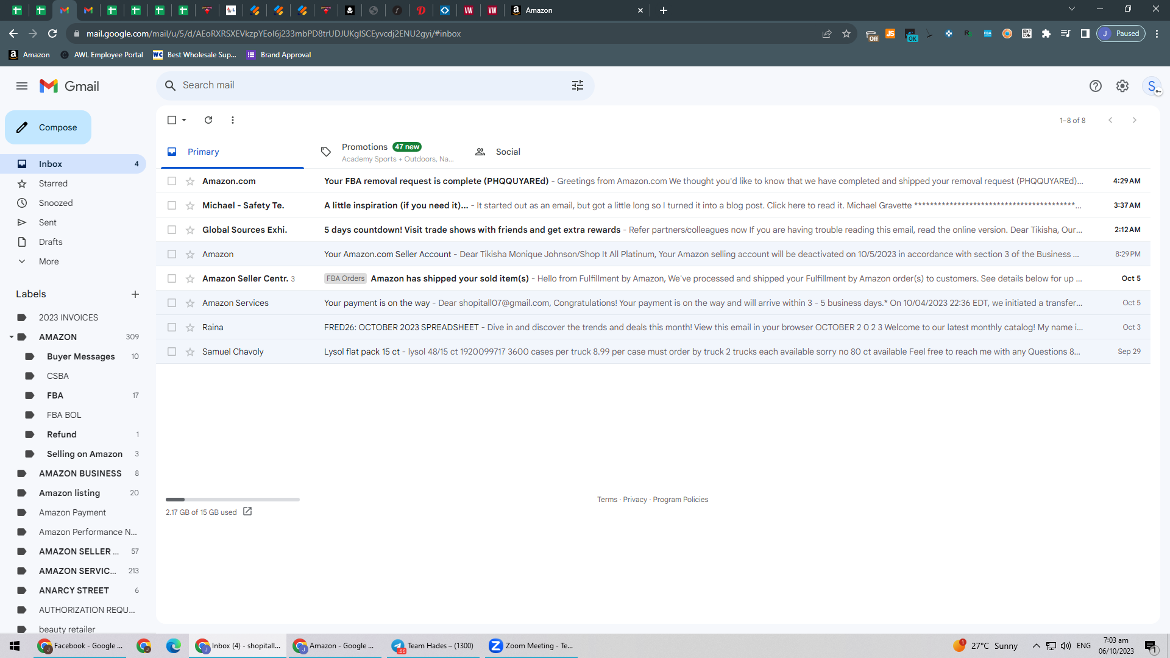Click the storage usage progress bar
Screen dimensions: 1170x658
pyautogui.click(x=233, y=500)
